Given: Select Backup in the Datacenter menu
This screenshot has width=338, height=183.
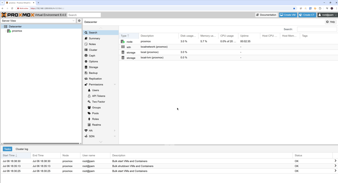Looking at the screenshot, I should (x=93, y=73).
